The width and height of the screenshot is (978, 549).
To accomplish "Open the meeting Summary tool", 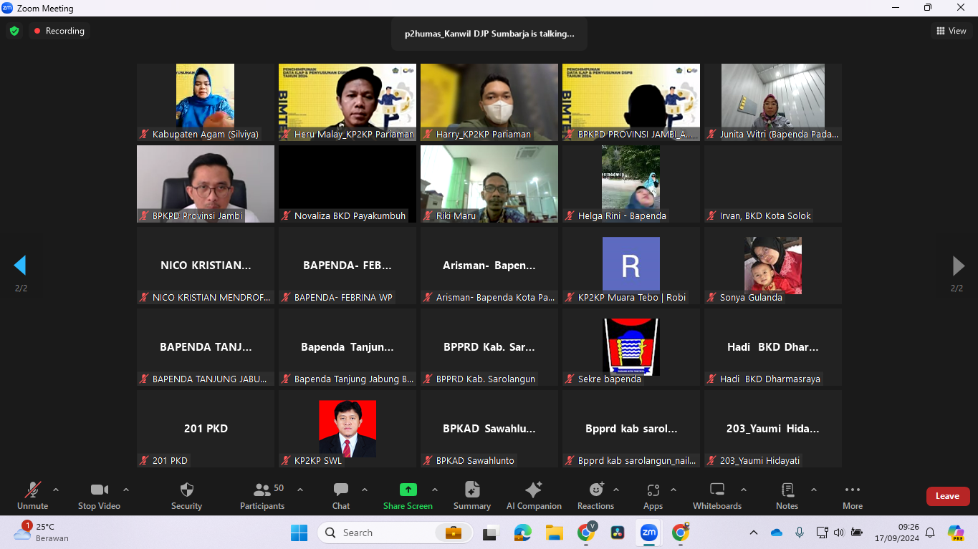I will [471, 495].
